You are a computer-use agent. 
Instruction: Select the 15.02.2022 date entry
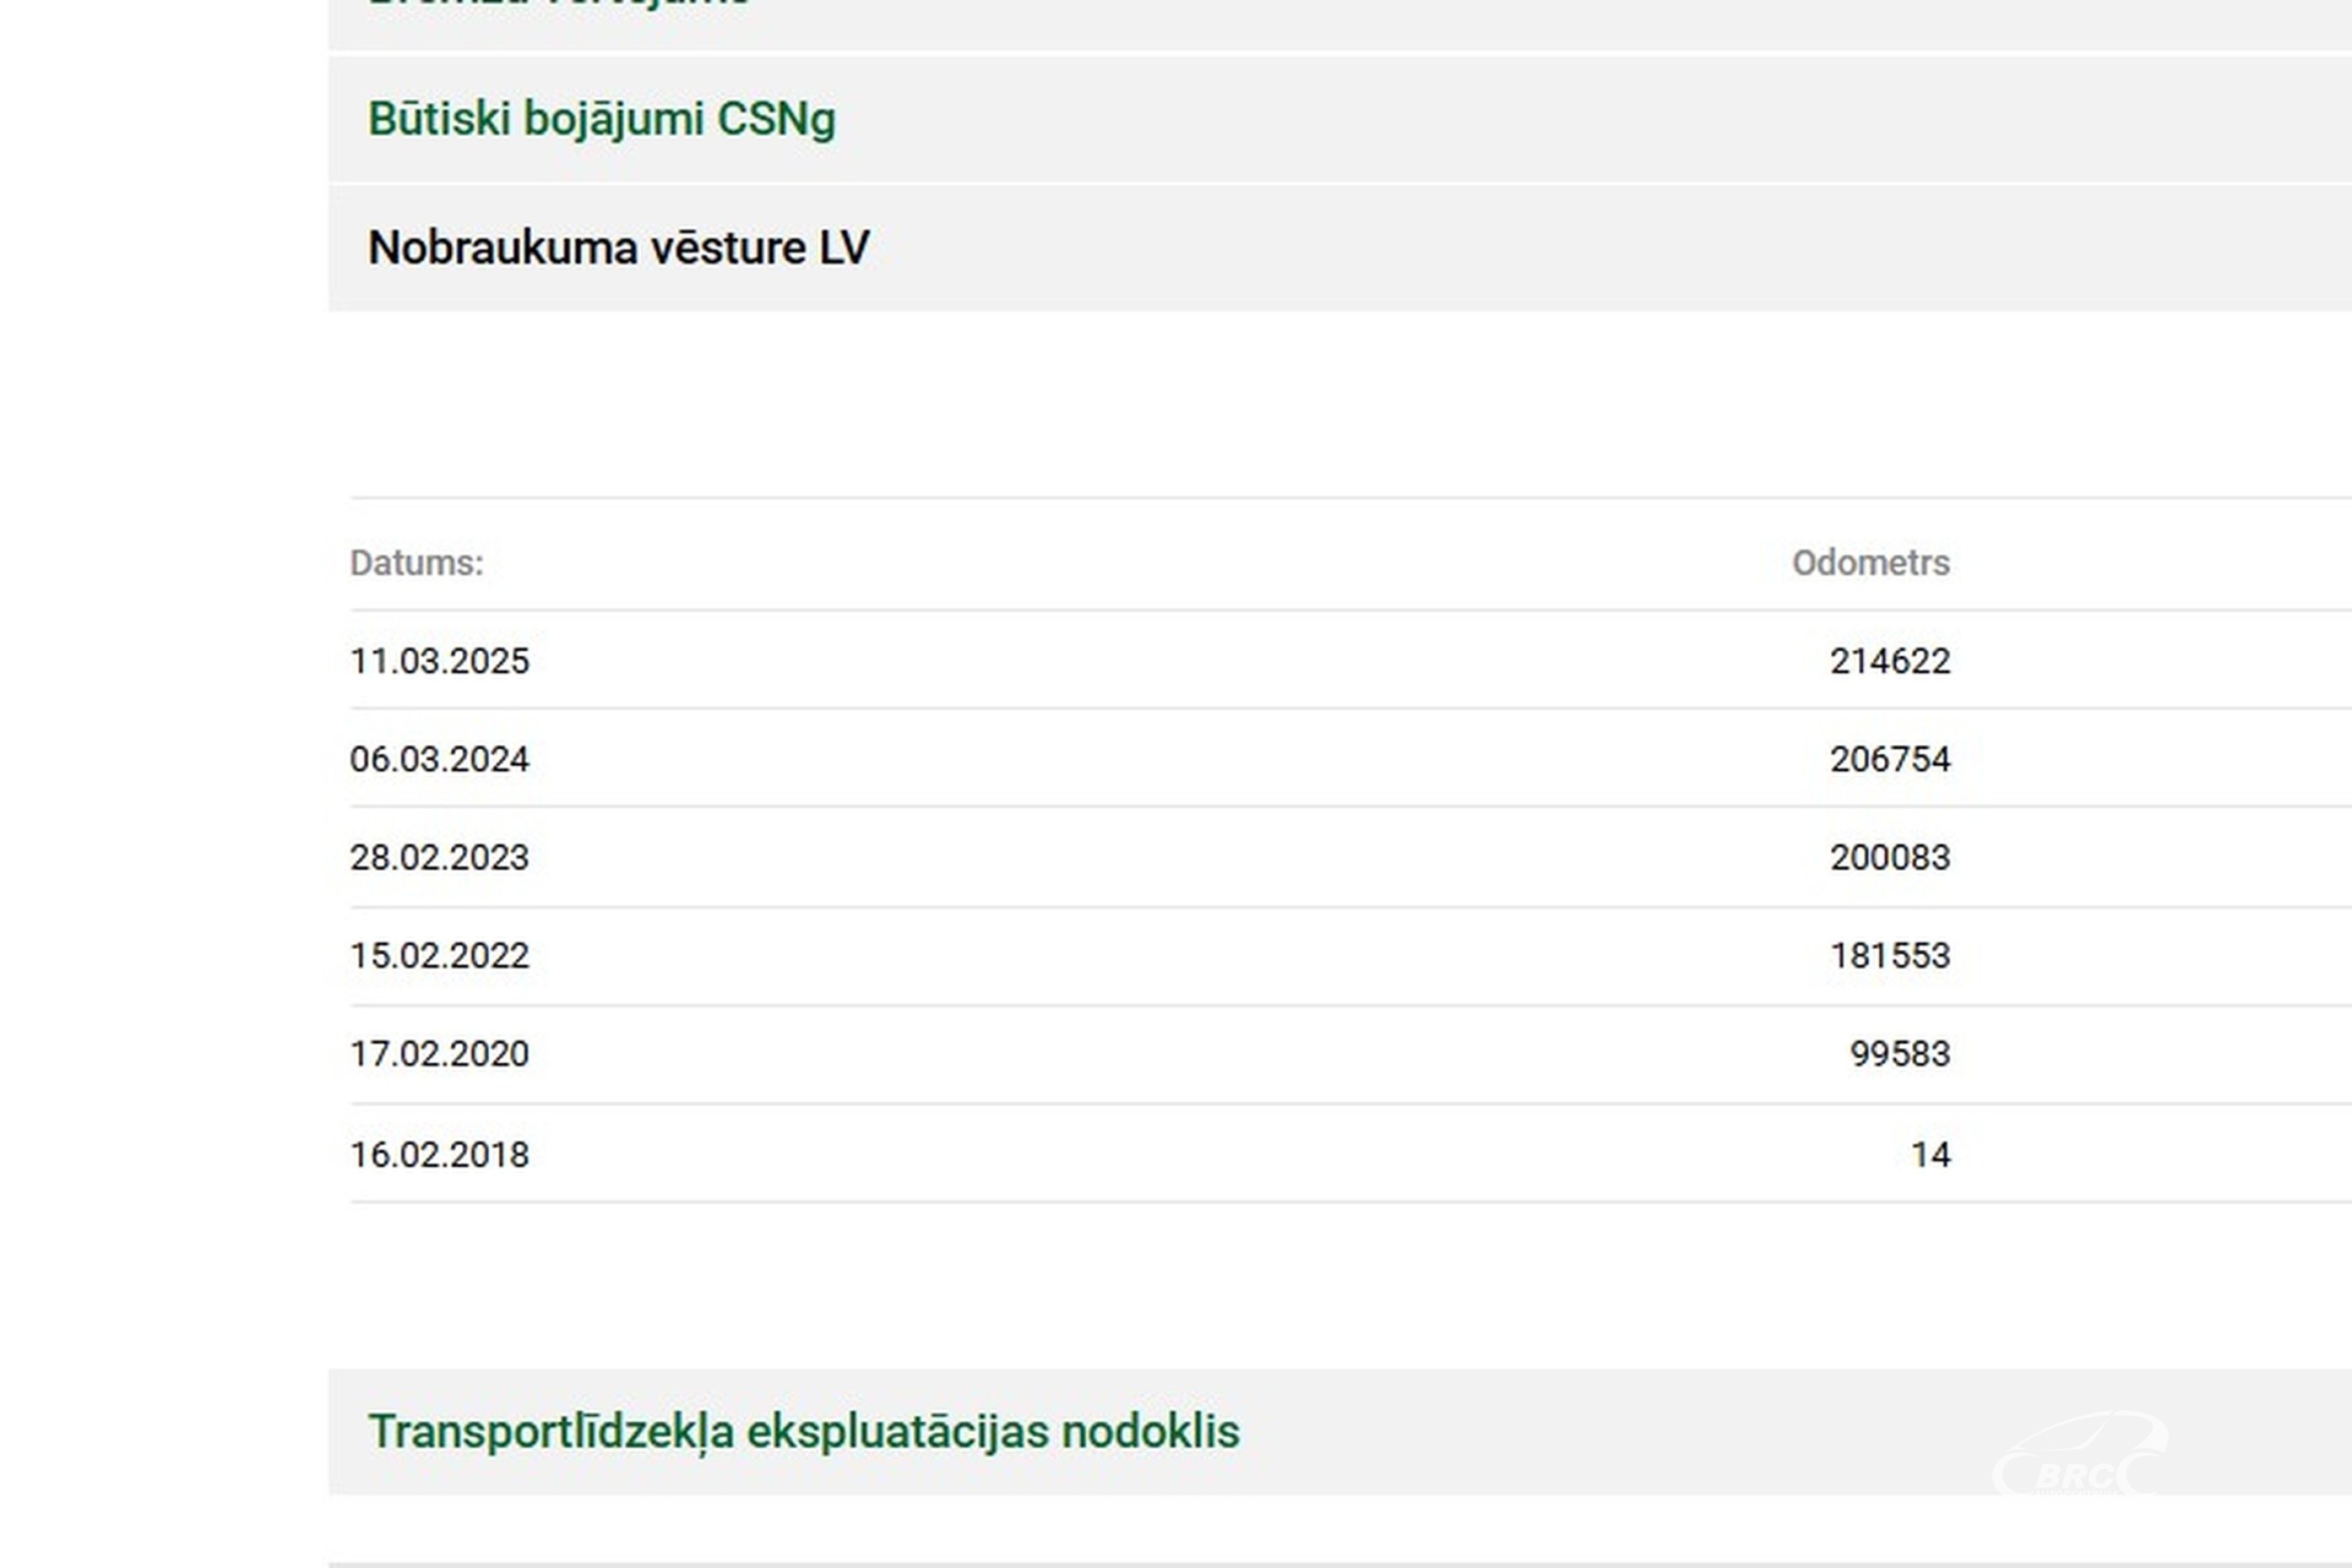[x=439, y=955]
